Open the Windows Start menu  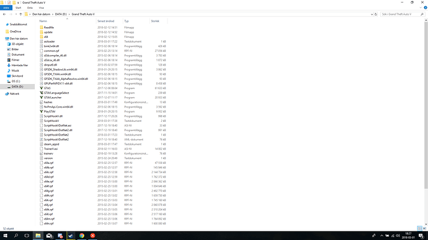click(5, 236)
